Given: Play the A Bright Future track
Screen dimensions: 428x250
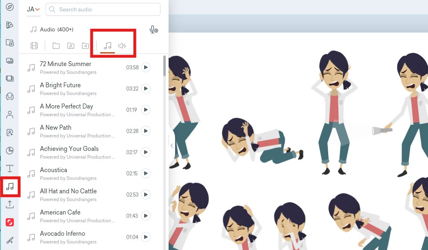Looking at the screenshot, I should pyautogui.click(x=146, y=88).
